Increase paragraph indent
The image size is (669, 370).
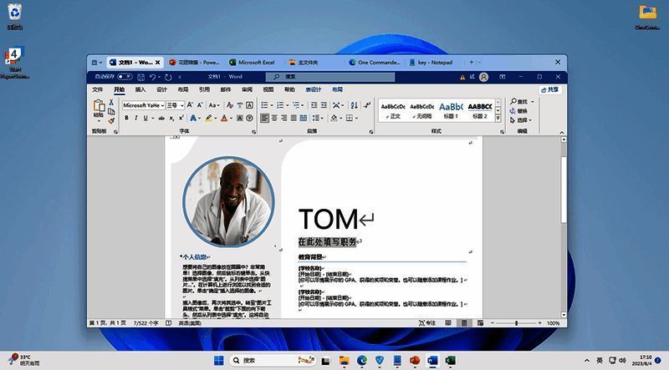point(324,105)
